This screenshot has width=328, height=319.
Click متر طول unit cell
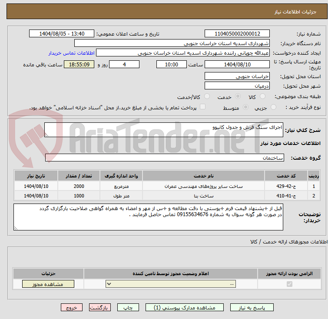click(x=121, y=196)
